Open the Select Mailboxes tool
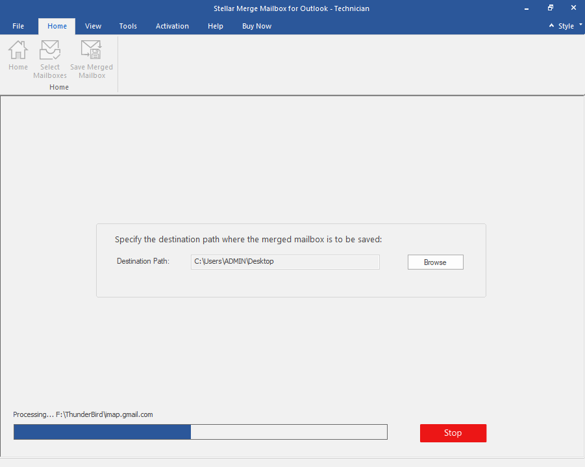585x467 pixels. click(x=50, y=59)
